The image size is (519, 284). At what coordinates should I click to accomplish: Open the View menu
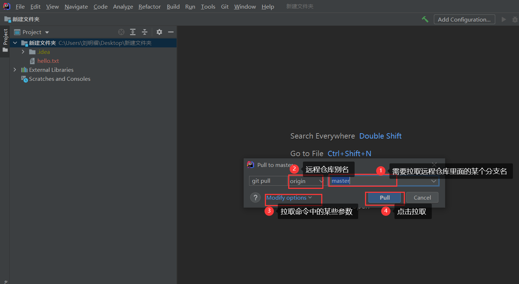click(x=52, y=7)
